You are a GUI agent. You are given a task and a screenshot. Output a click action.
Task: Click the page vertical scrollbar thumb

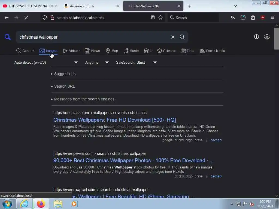277,38
